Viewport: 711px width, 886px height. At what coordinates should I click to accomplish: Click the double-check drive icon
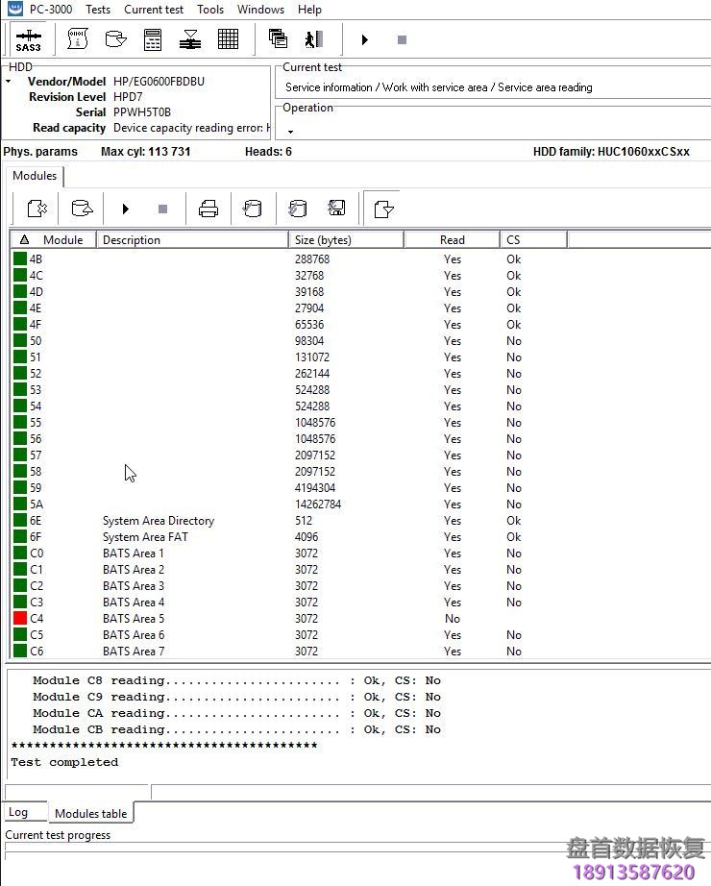(x=297, y=209)
